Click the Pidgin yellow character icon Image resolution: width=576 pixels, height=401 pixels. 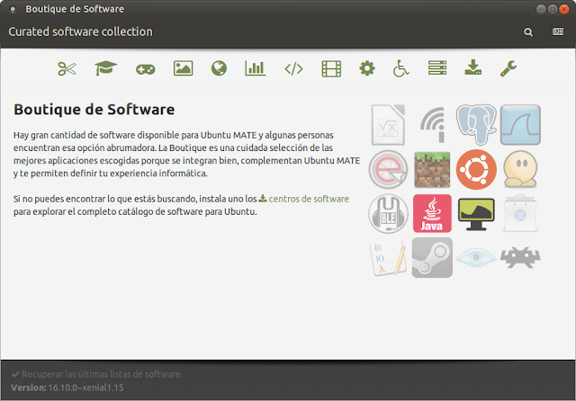coord(520,169)
